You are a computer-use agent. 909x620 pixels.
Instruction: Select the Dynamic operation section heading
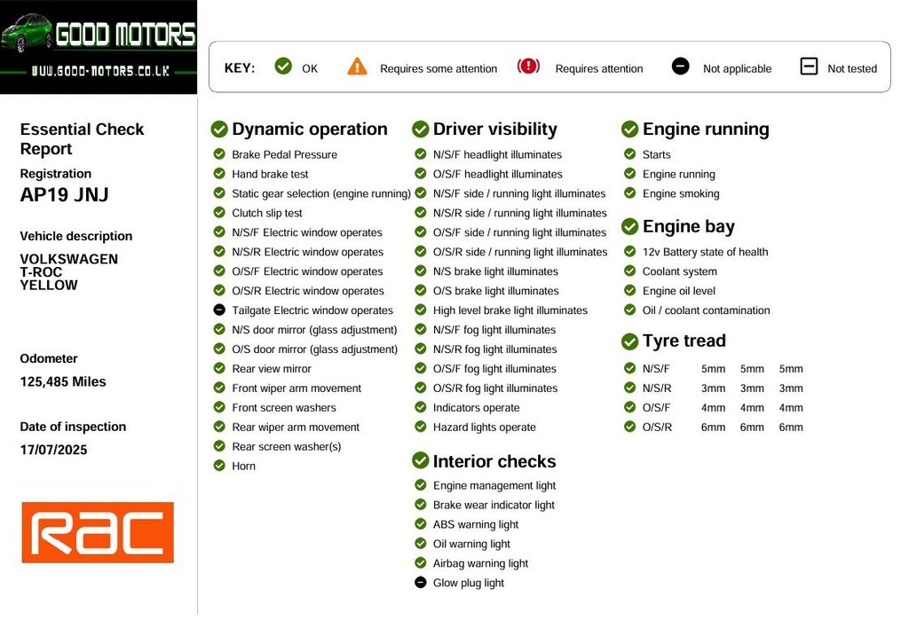coord(309,129)
